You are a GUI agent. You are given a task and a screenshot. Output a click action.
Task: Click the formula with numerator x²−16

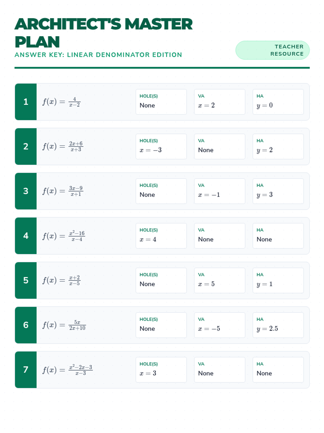pyautogui.click(x=64, y=236)
